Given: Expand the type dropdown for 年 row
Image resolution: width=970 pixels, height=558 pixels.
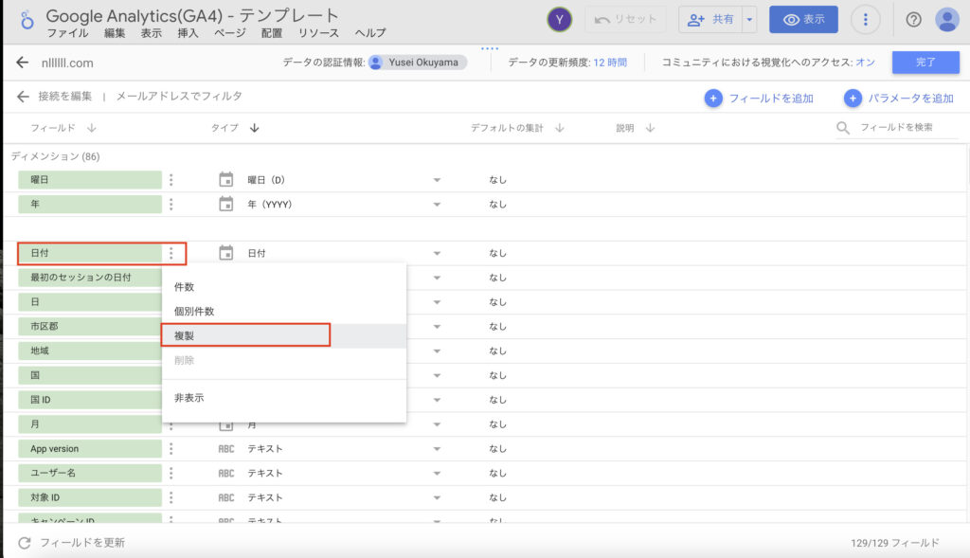Looking at the screenshot, I should pyautogui.click(x=437, y=204).
